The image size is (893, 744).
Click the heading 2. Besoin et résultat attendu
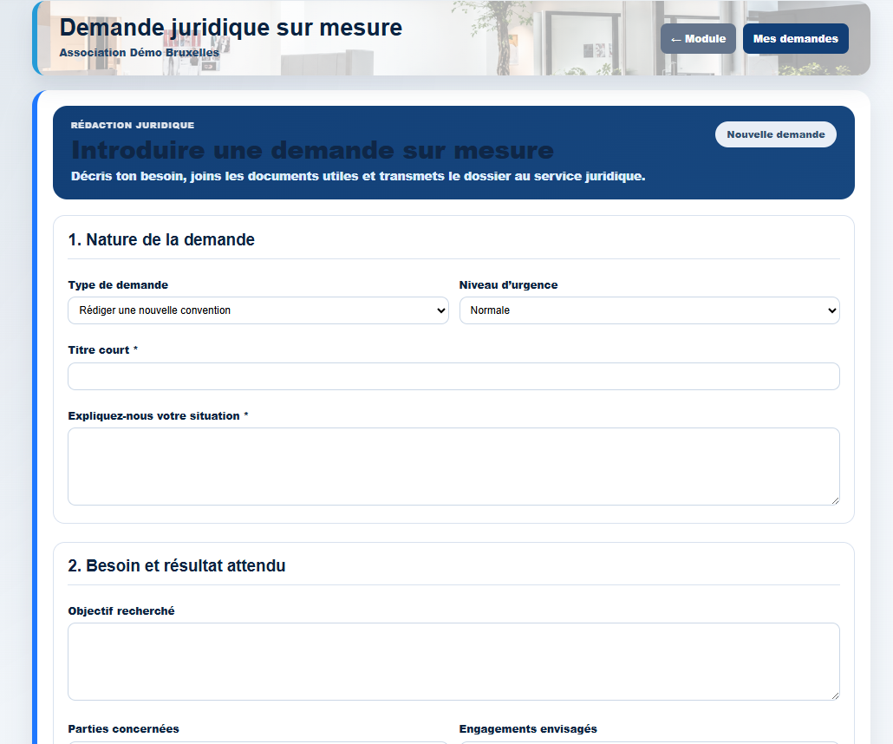click(x=177, y=565)
